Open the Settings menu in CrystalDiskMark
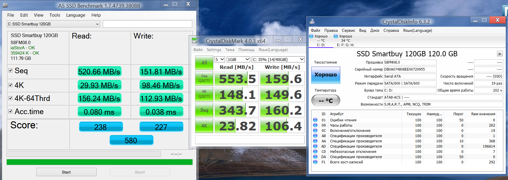This screenshot has width=508, height=180. (x=214, y=50)
